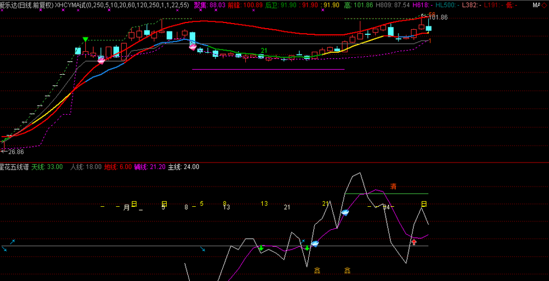Viewport: 549px width, 281px height.
Task: Click the H618 label
Action: [423, 5]
